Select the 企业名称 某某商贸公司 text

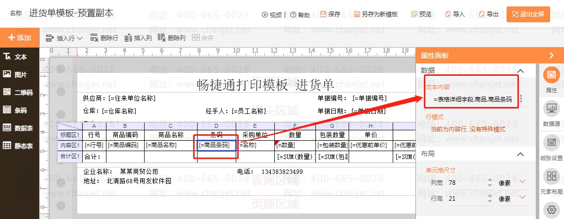tap(121, 171)
